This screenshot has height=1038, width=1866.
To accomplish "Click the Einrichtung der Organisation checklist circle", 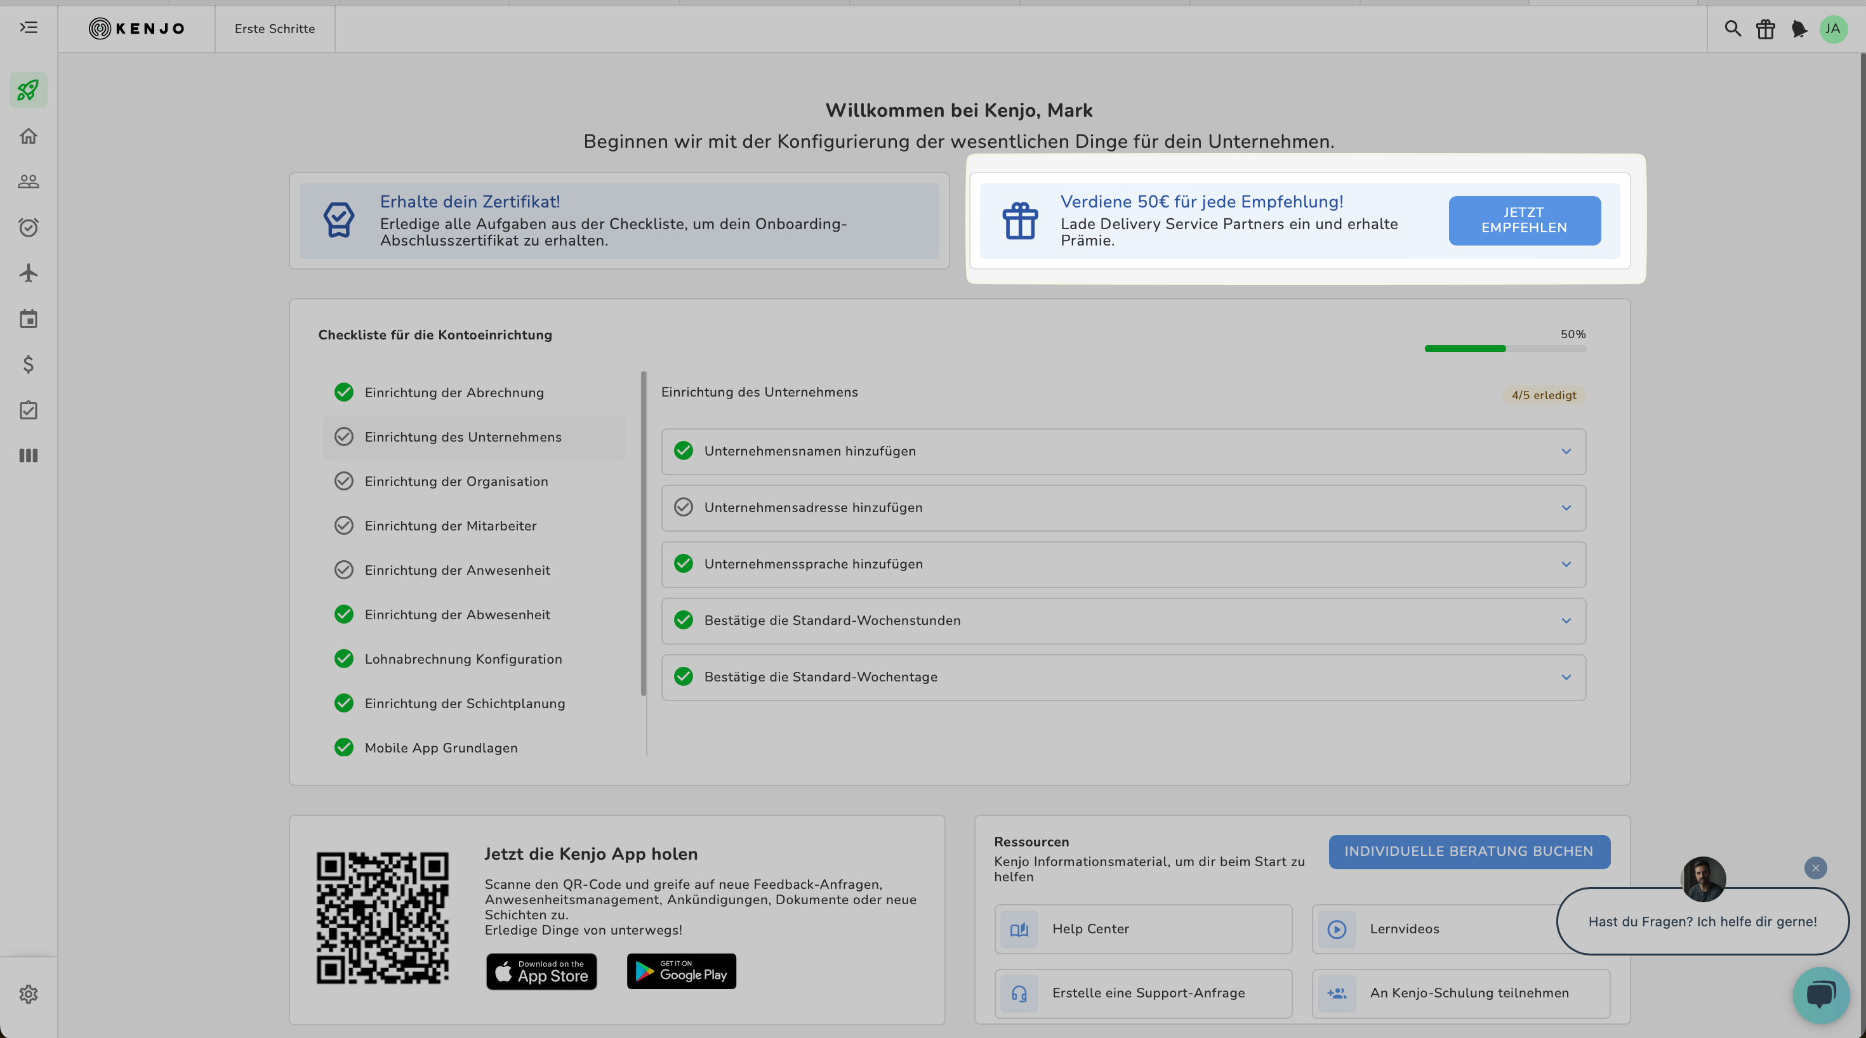I will click(343, 481).
